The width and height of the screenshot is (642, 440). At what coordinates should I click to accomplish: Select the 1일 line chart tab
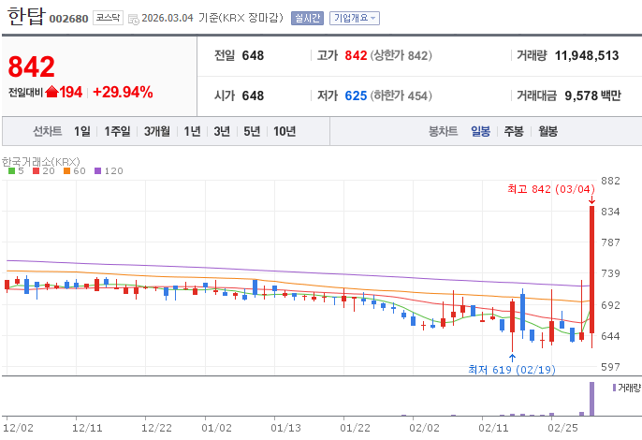[x=82, y=131]
